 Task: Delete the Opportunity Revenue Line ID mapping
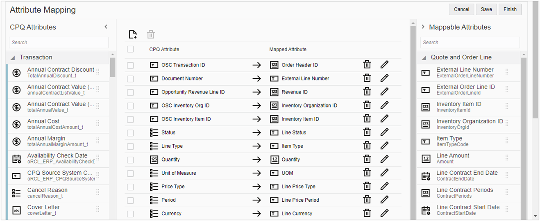[367, 92]
